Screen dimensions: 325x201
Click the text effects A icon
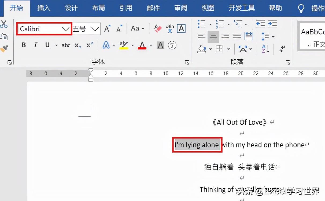tap(106, 45)
